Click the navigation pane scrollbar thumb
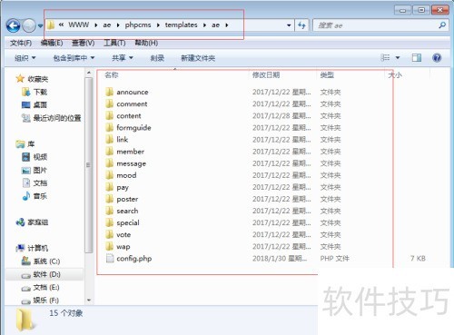Screen dimensions: 454x335 click(89, 165)
